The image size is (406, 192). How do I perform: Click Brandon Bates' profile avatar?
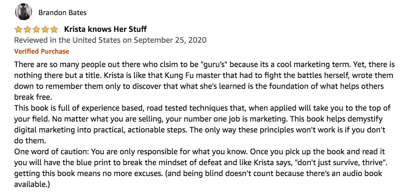(24, 12)
